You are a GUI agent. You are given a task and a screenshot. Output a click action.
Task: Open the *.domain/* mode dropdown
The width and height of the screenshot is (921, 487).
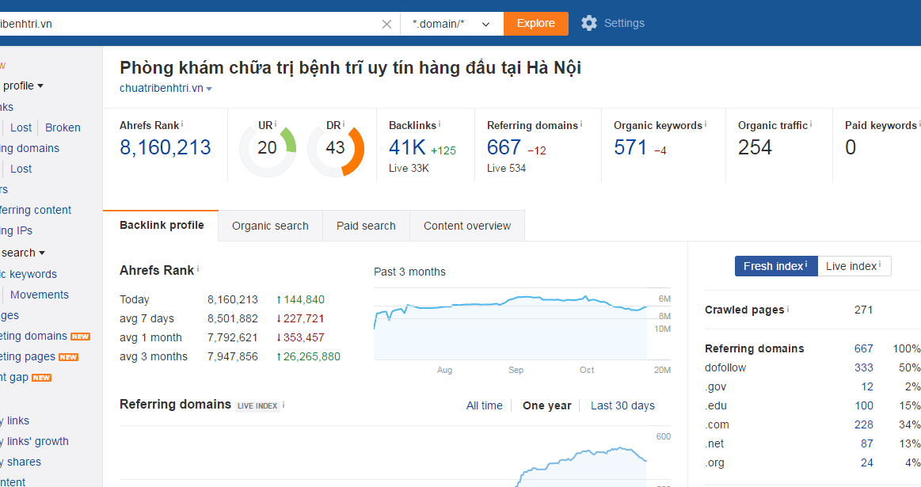click(451, 24)
